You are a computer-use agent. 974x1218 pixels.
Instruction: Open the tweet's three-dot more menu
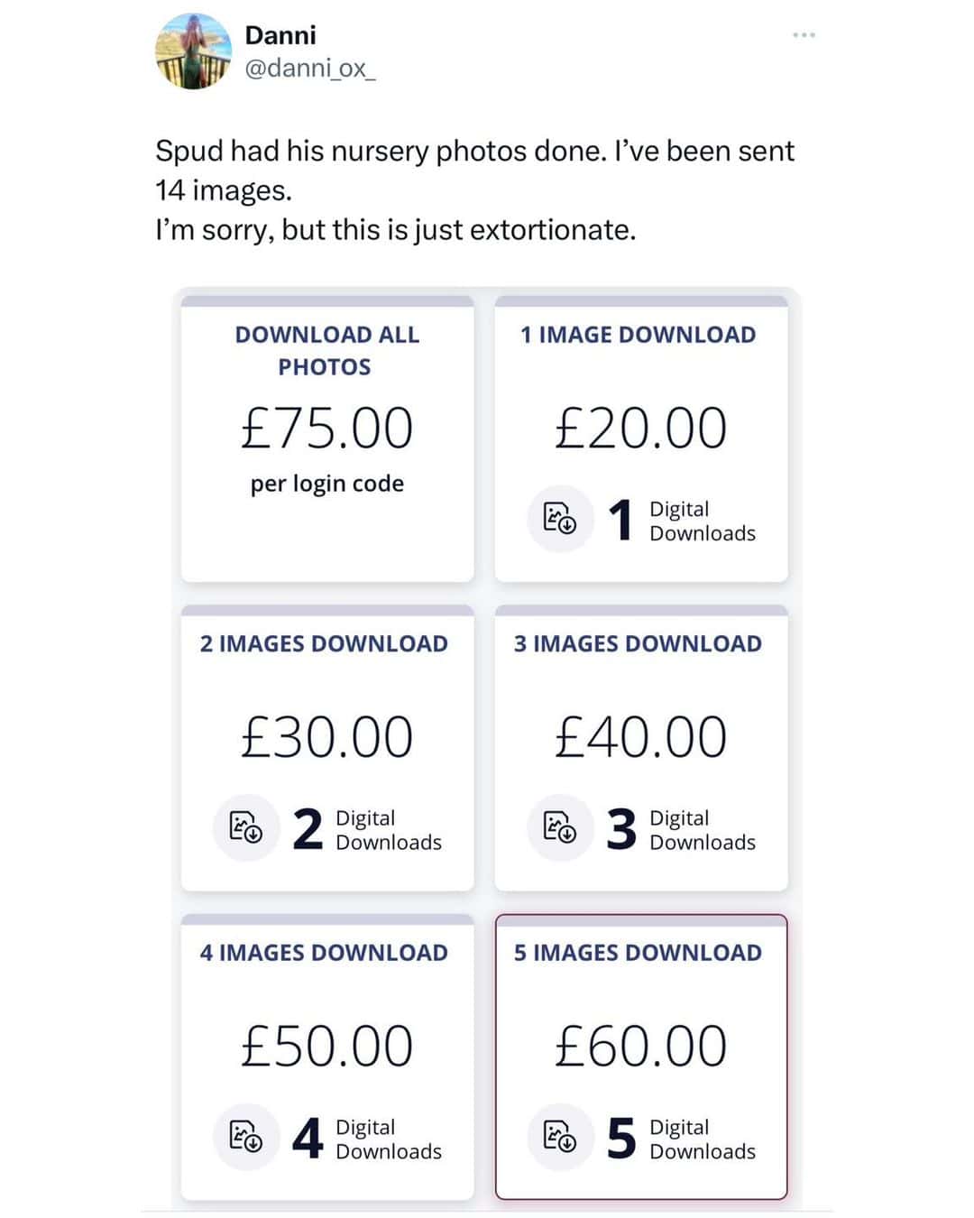(x=804, y=35)
